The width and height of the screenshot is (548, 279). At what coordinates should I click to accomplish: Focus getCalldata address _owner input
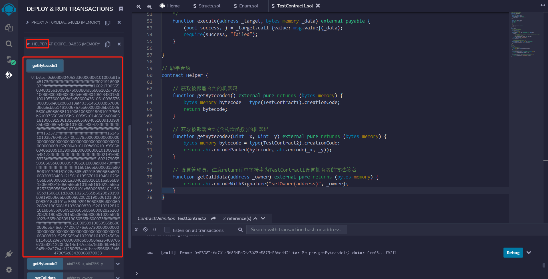coord(89,276)
